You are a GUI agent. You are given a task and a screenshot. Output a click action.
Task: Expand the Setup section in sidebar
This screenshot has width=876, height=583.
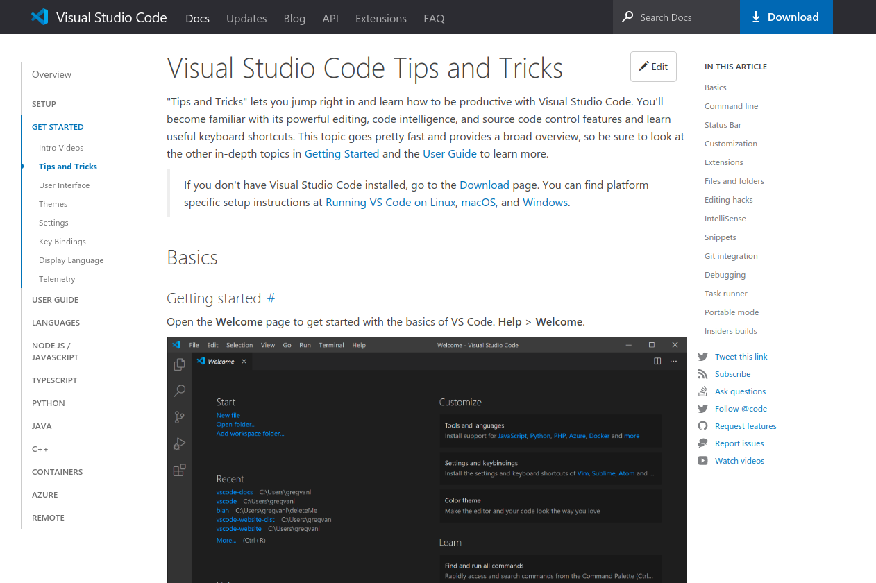tap(44, 104)
